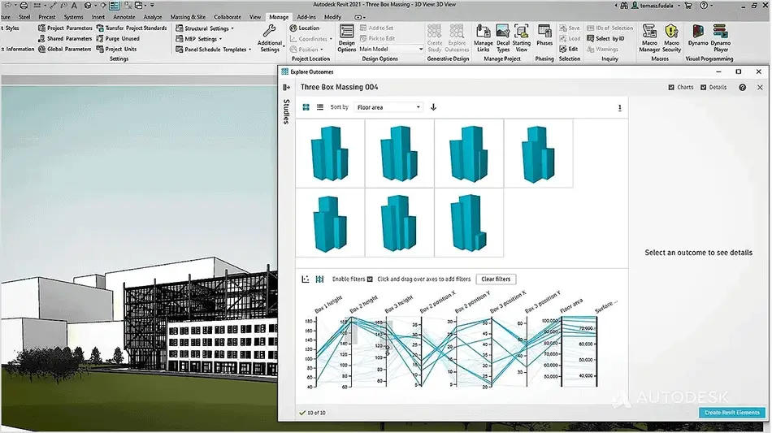This screenshot has width=772, height=433.
Task: Click Add to Set
Action: (376, 28)
